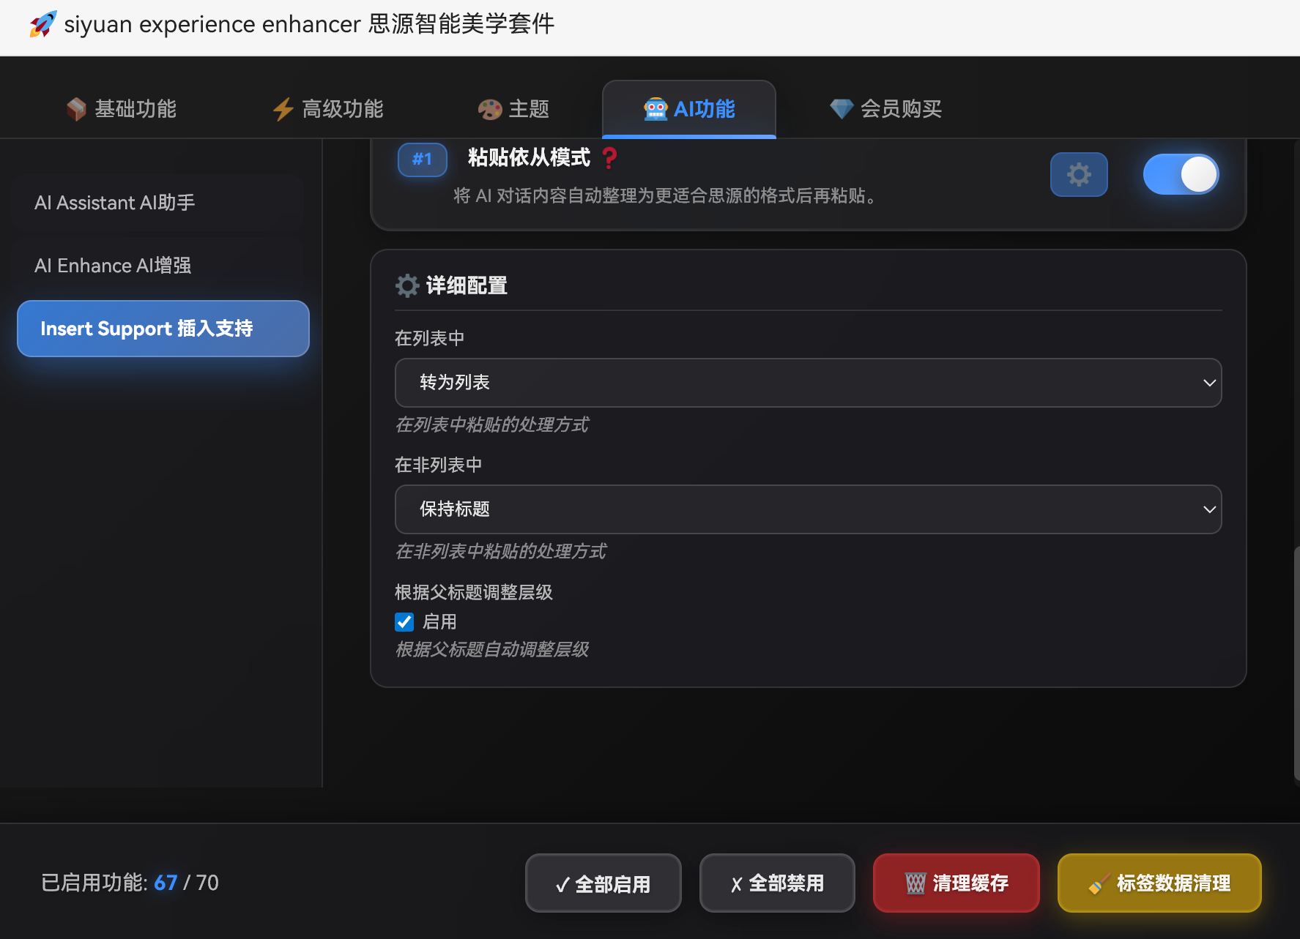Click the 详细配置 section heading

click(467, 285)
